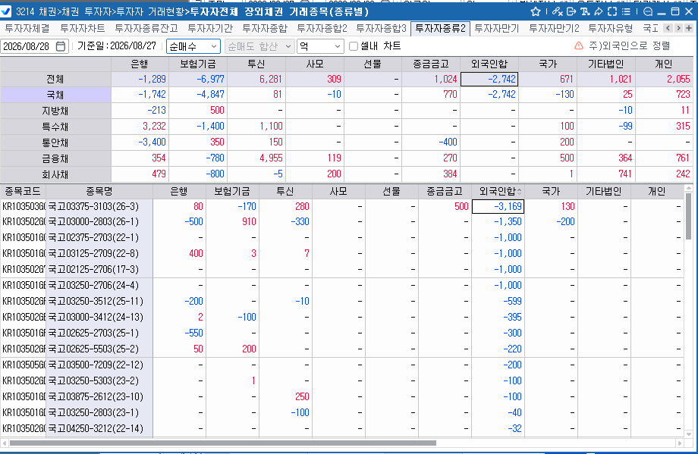698x454 pixels.
Task: Click the 은행 header in upper table
Action: [140, 64]
